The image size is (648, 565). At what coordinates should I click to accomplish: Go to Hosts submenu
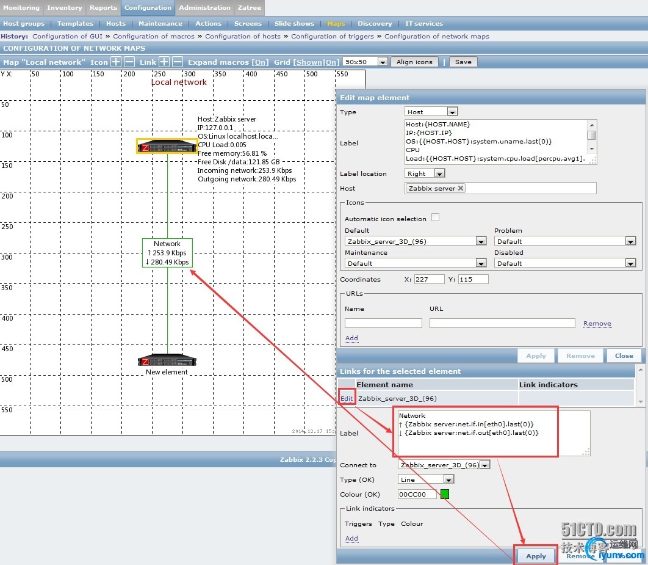116,24
